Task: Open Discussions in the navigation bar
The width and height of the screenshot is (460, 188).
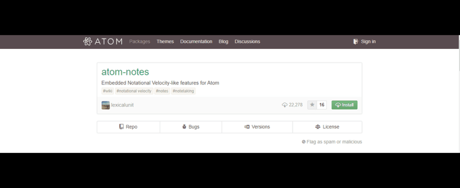Action: tap(247, 42)
